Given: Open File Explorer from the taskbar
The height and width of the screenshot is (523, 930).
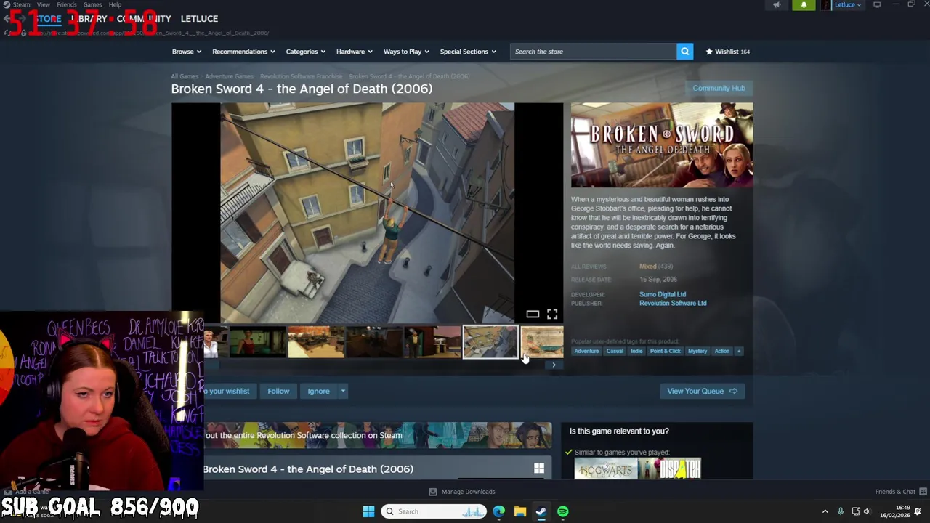Looking at the screenshot, I should [520, 511].
